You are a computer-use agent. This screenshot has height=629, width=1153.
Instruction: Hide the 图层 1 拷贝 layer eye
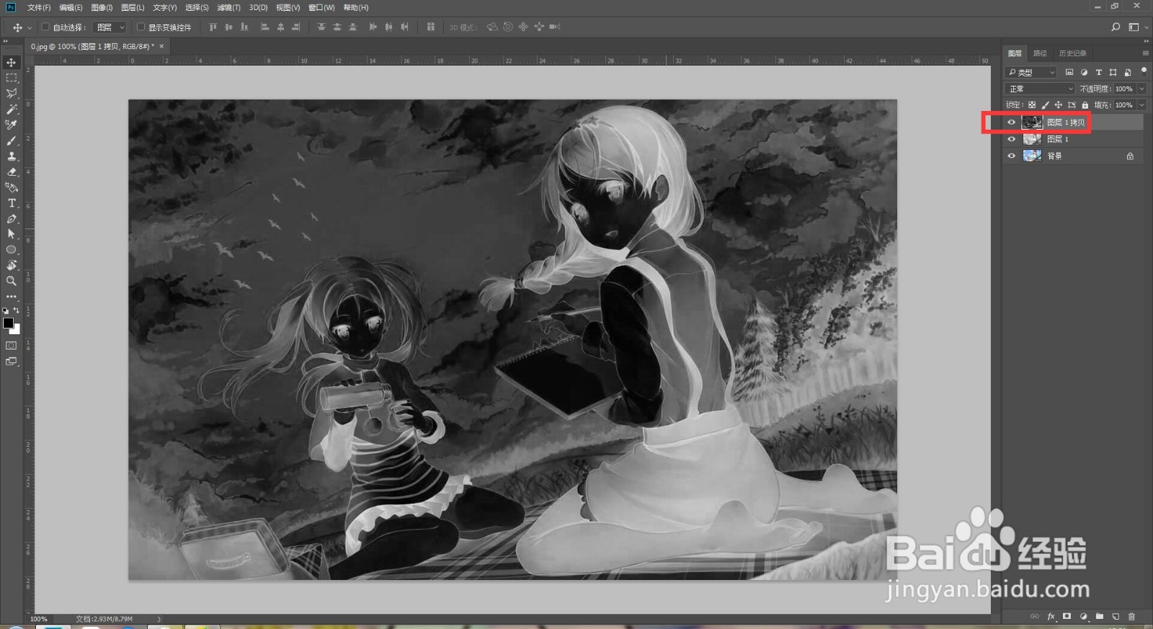tap(1011, 122)
